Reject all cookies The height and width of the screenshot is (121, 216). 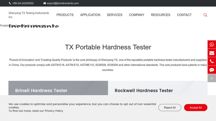point(170,108)
